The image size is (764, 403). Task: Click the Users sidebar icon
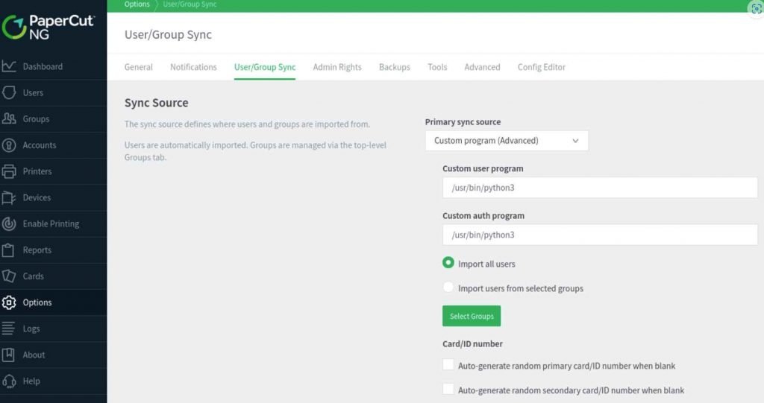point(9,92)
